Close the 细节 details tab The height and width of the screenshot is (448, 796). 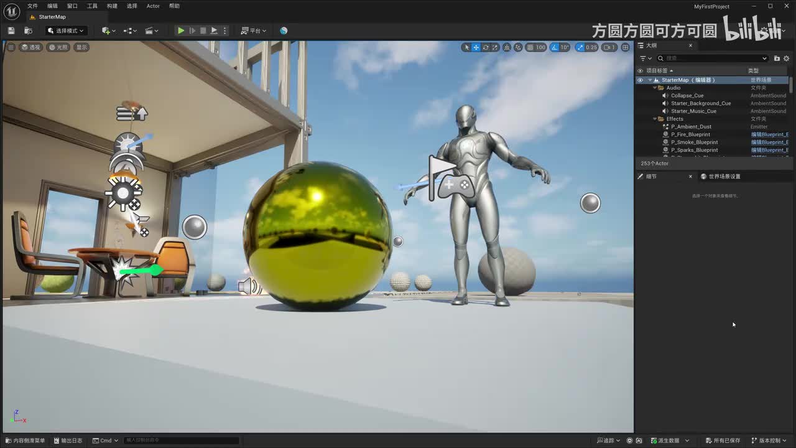pyautogui.click(x=690, y=177)
